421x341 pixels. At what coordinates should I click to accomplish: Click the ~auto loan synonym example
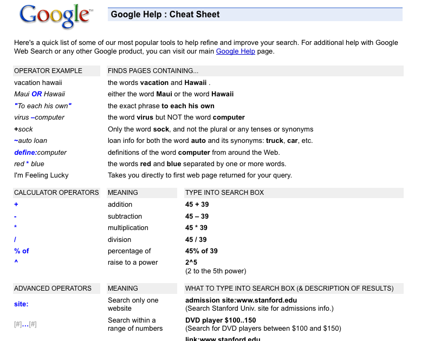pos(30,141)
